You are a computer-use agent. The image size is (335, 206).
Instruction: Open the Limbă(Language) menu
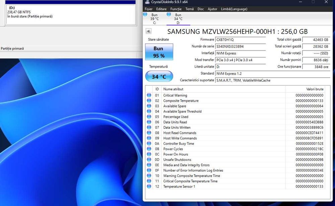pos(234,9)
